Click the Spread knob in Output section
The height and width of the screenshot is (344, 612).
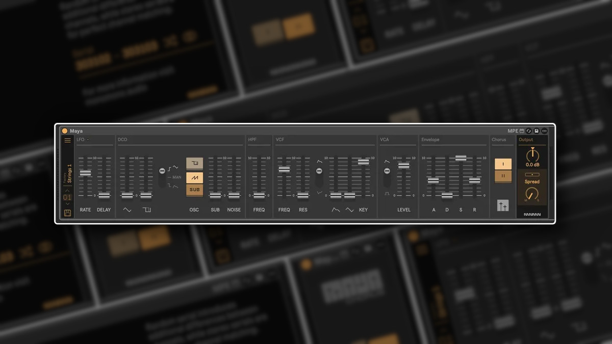pos(532,194)
